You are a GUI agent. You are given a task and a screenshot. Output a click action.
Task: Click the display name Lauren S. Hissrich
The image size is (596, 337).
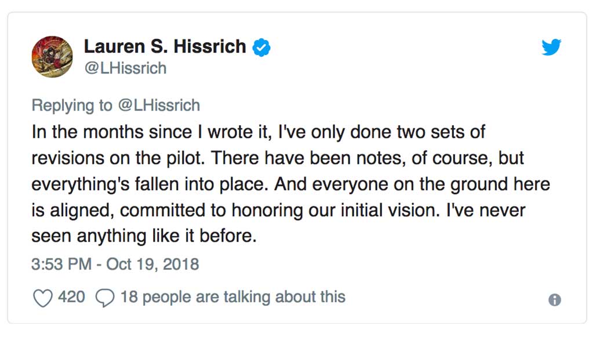point(165,47)
